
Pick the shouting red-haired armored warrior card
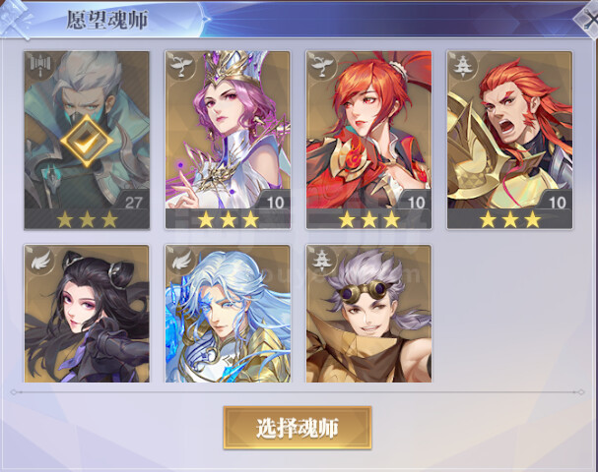tap(509, 140)
